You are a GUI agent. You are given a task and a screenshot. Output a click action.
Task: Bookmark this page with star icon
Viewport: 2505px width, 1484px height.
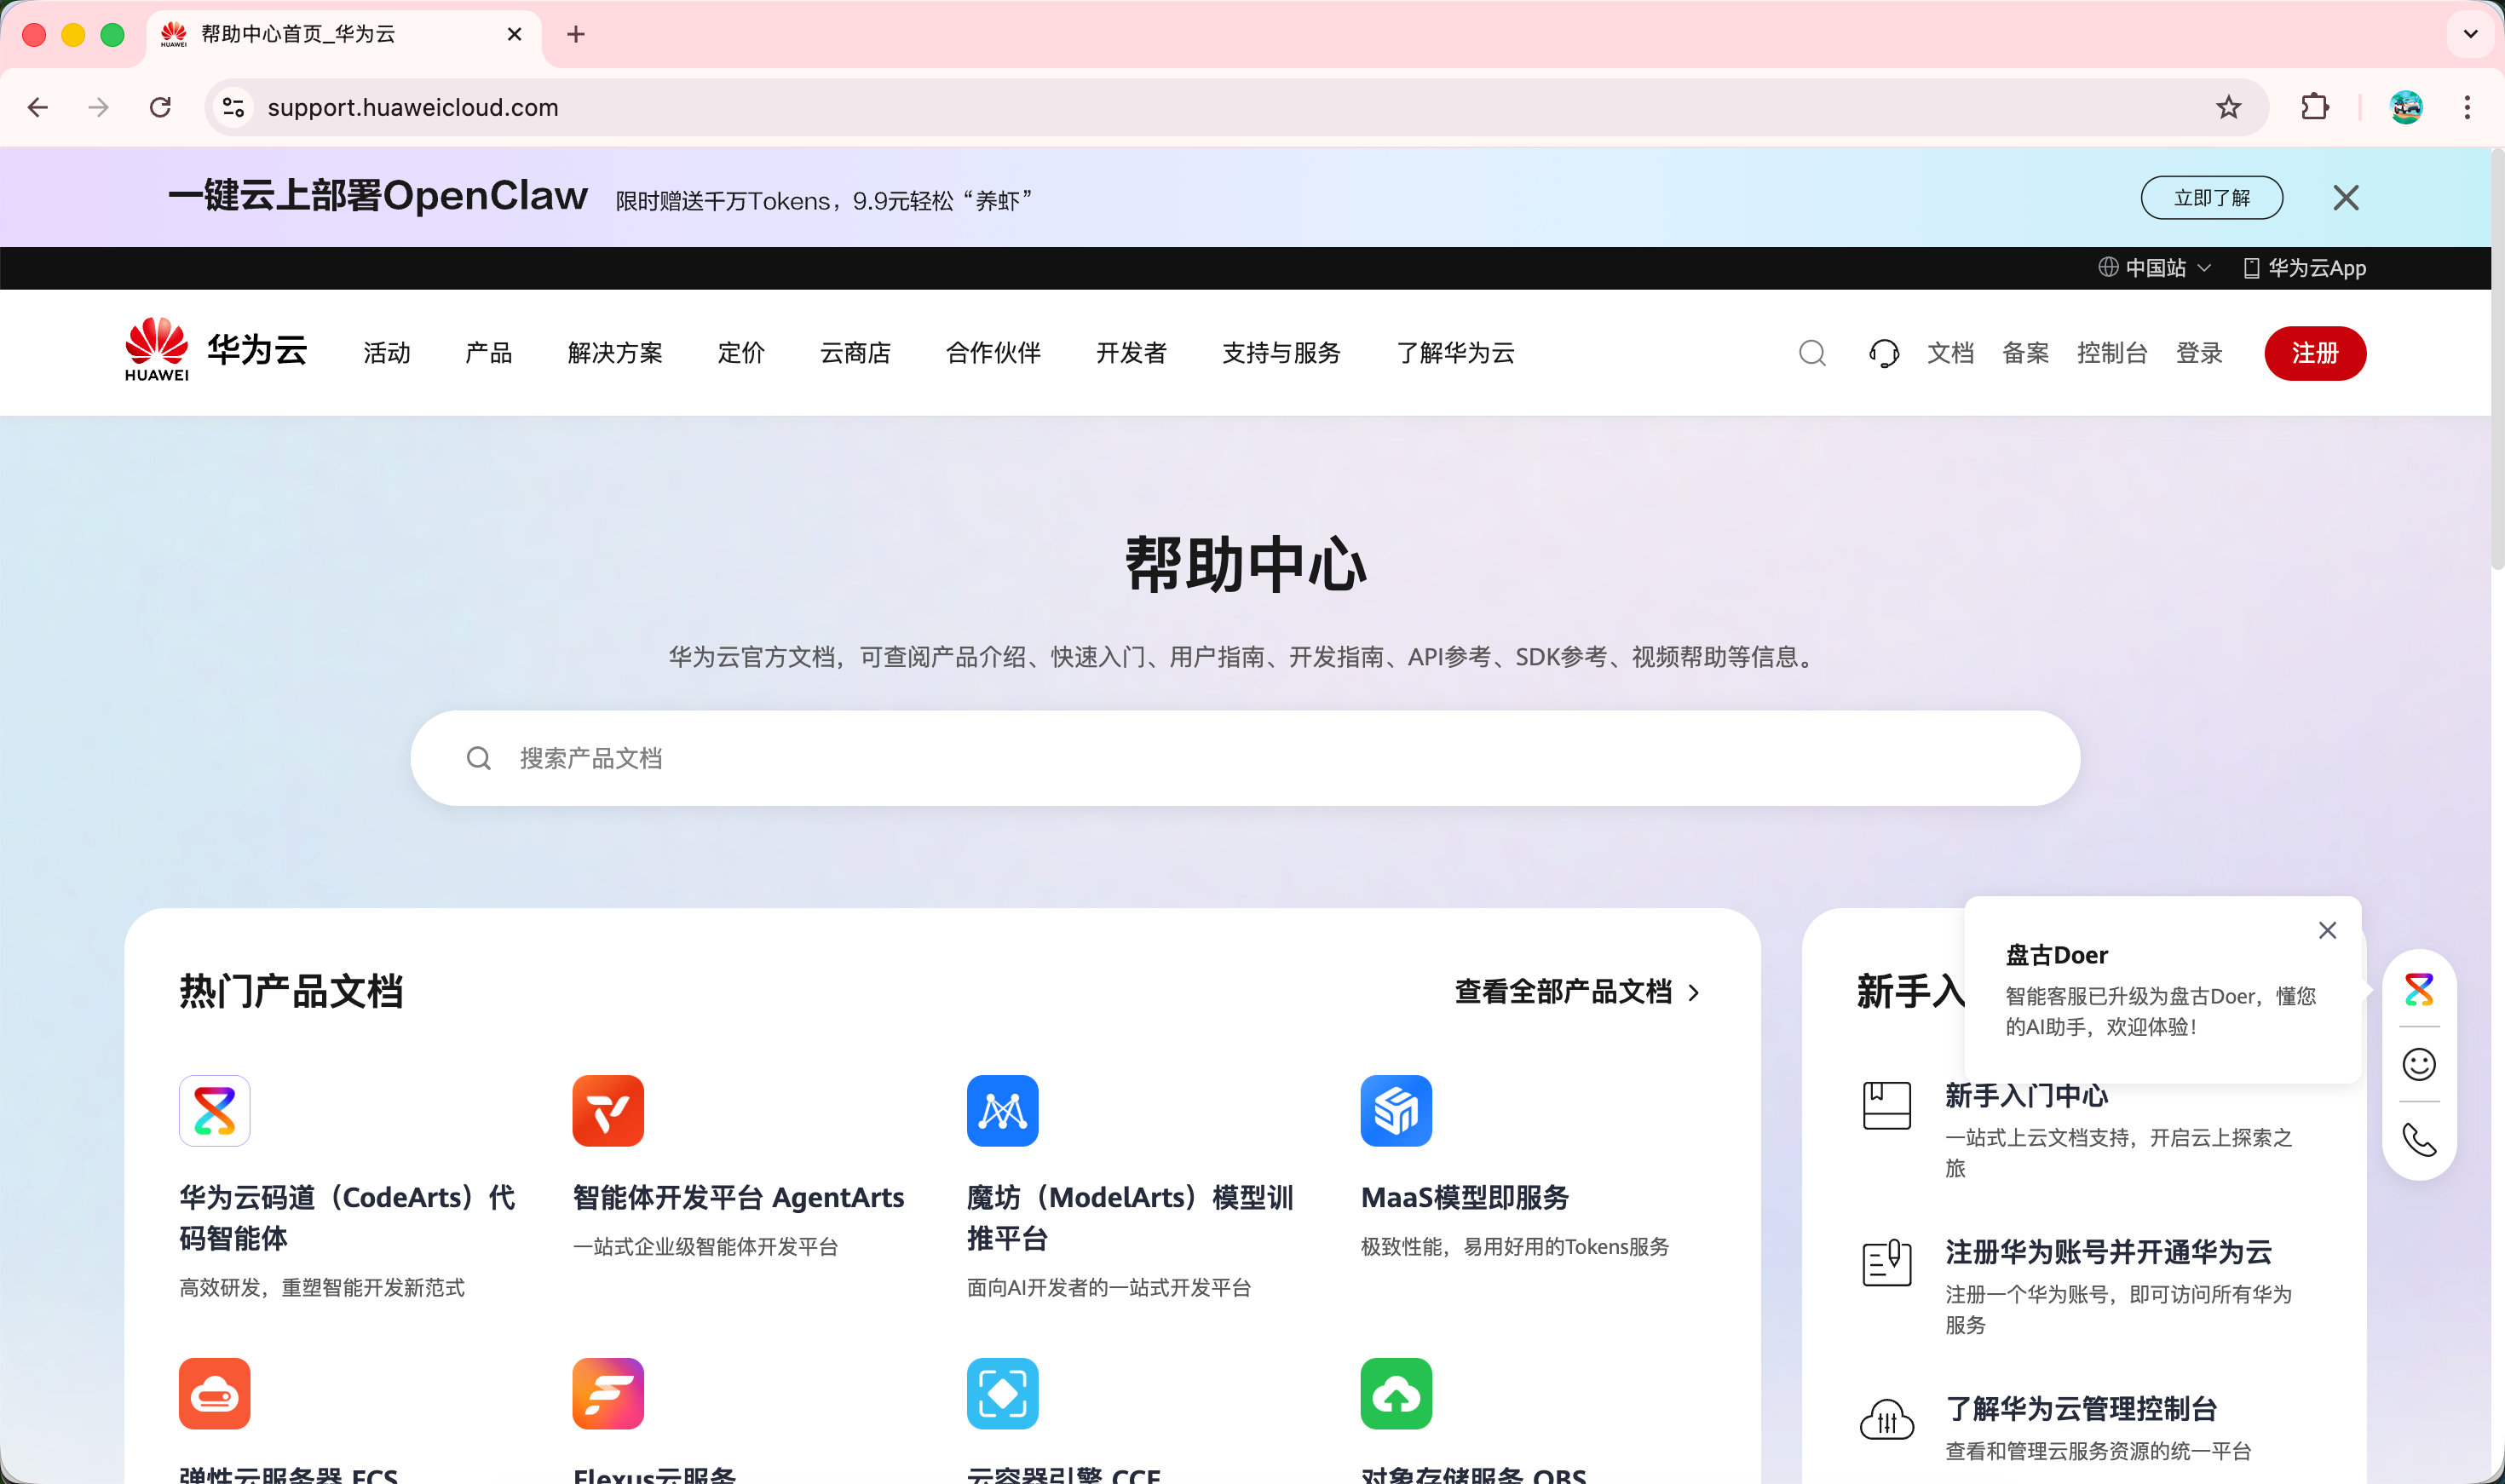[x=2228, y=107]
